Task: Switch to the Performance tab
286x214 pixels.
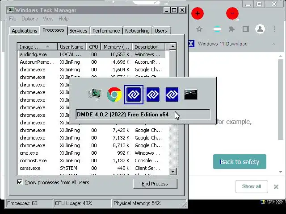Action: [106, 31]
